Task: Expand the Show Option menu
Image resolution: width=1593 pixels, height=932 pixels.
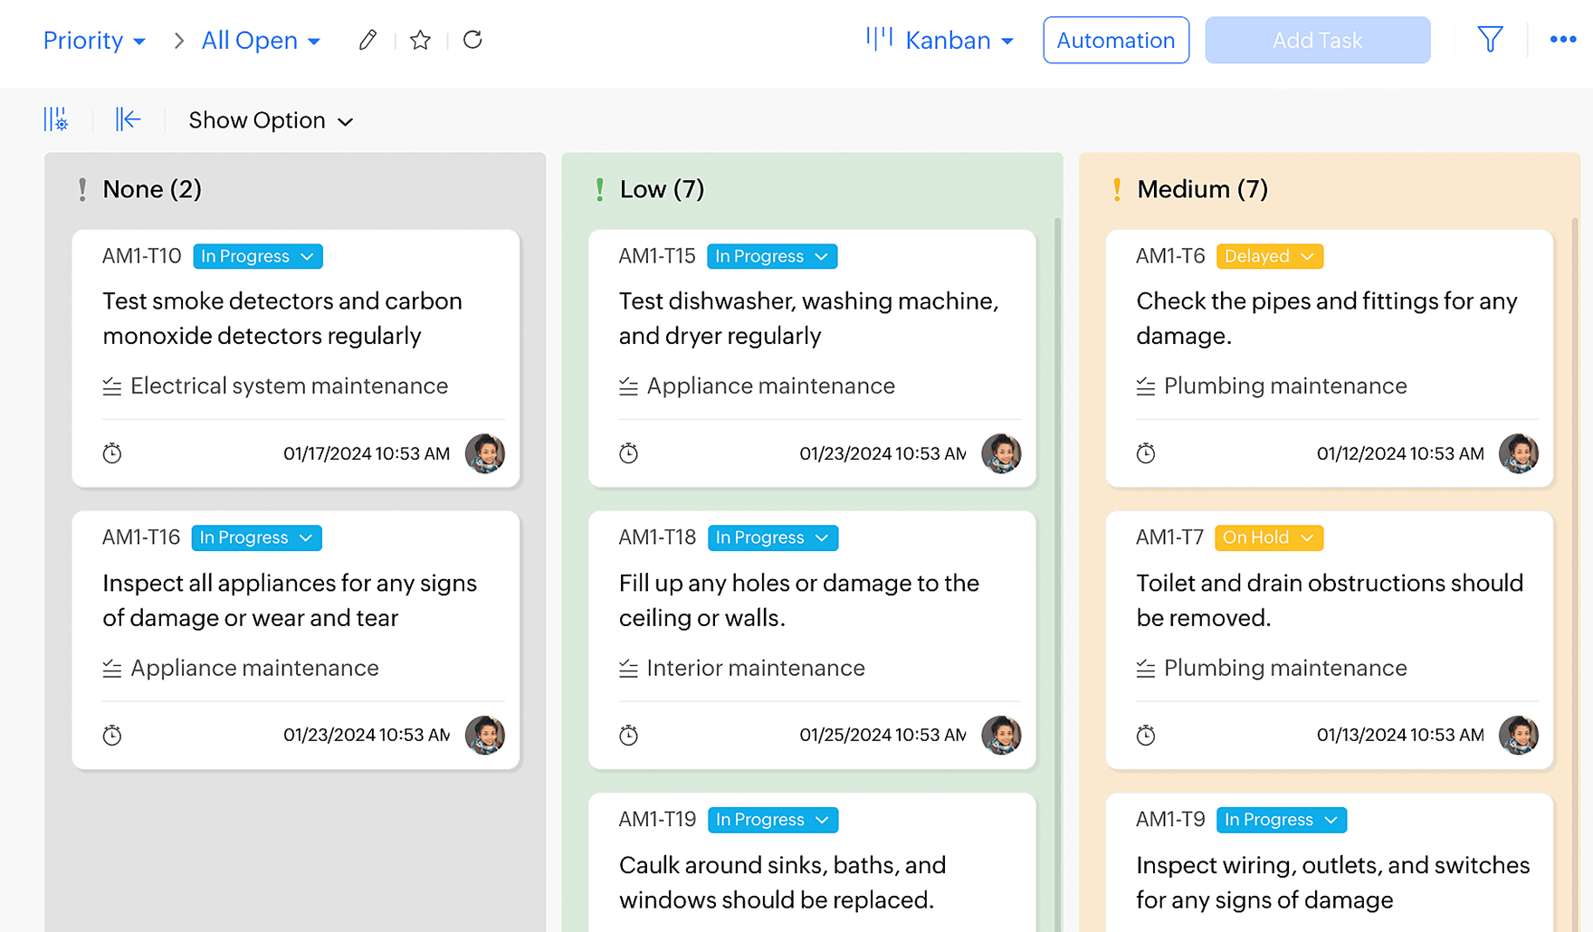Action: pos(270,120)
